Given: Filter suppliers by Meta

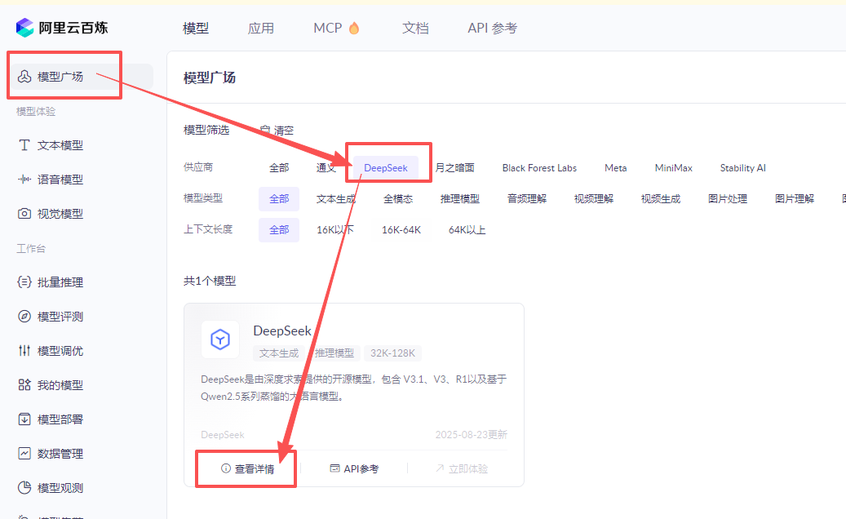Looking at the screenshot, I should (x=616, y=168).
